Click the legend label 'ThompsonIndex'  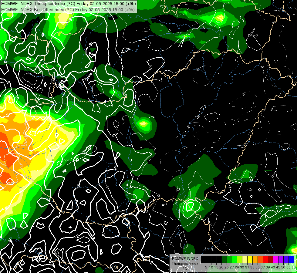(x=185, y=264)
